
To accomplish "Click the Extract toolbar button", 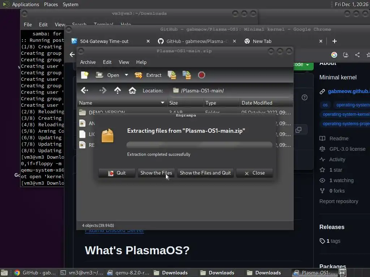I will pos(148,75).
